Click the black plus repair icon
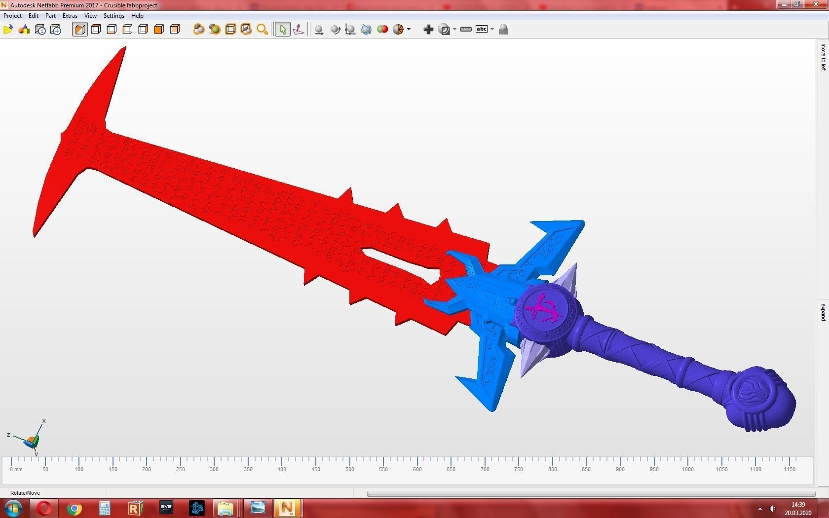Image resolution: width=829 pixels, height=518 pixels. 428,30
